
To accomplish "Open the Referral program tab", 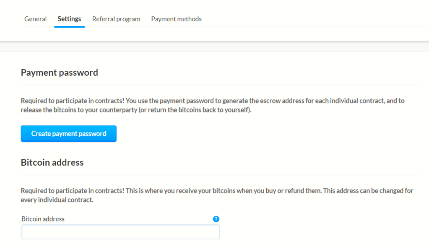I will click(x=116, y=19).
